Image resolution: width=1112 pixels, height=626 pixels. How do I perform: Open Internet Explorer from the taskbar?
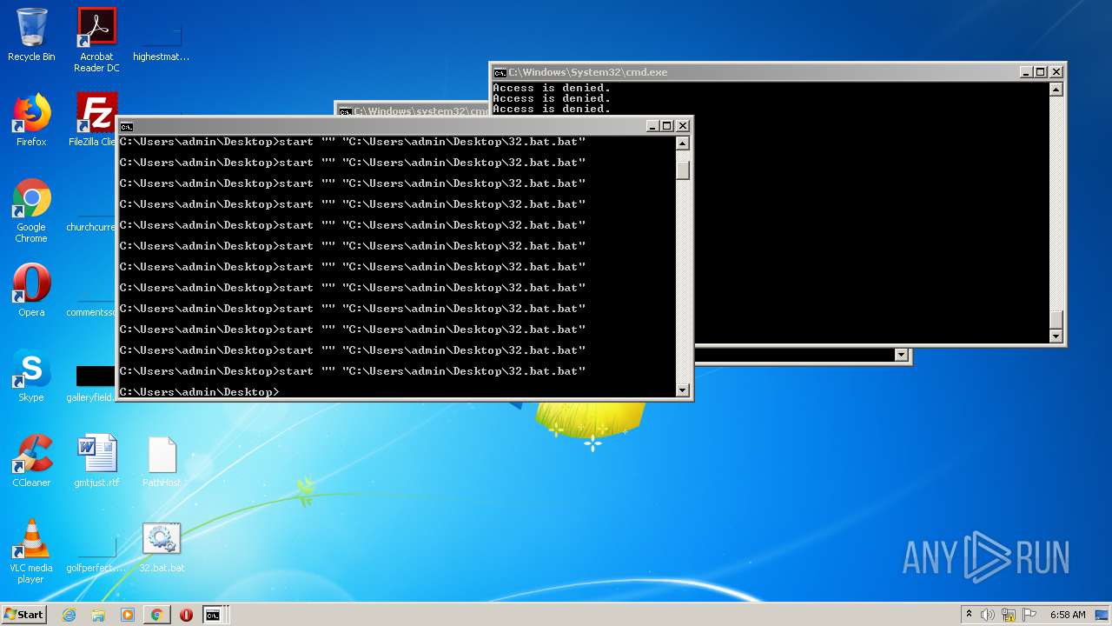tap(69, 615)
